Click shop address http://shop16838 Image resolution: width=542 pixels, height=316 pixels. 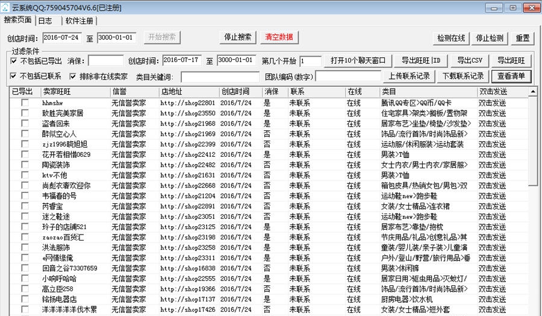point(188,268)
